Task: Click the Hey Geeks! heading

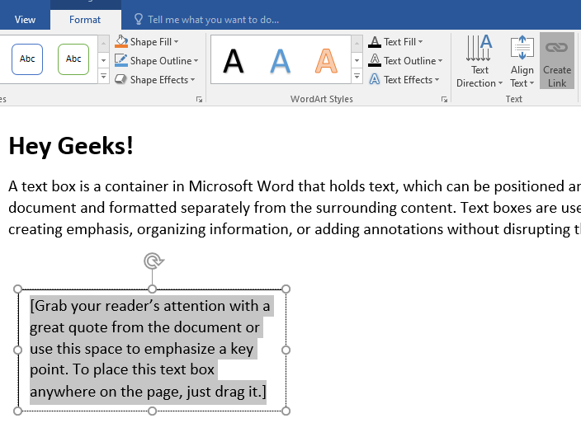Action: (71, 146)
